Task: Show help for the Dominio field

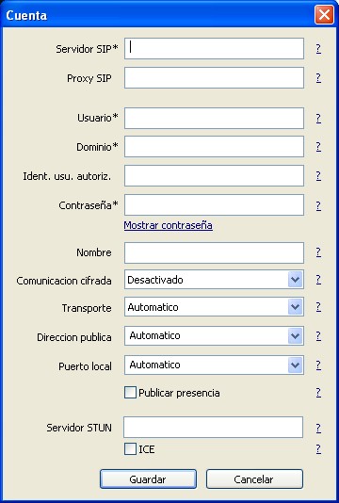Action: [318, 147]
